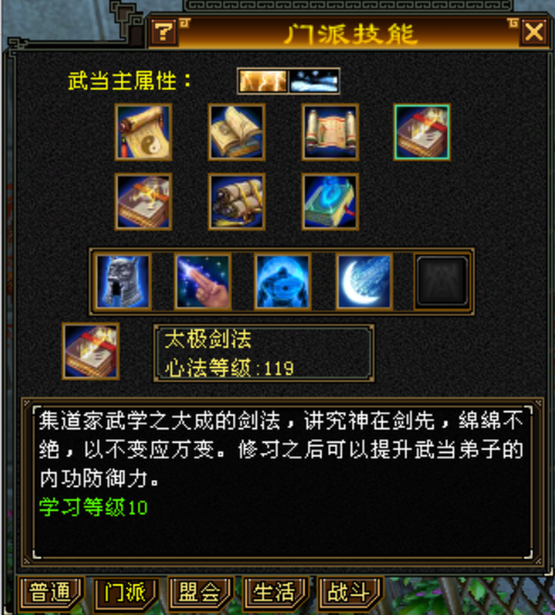Click the open book skill icon

click(237, 132)
